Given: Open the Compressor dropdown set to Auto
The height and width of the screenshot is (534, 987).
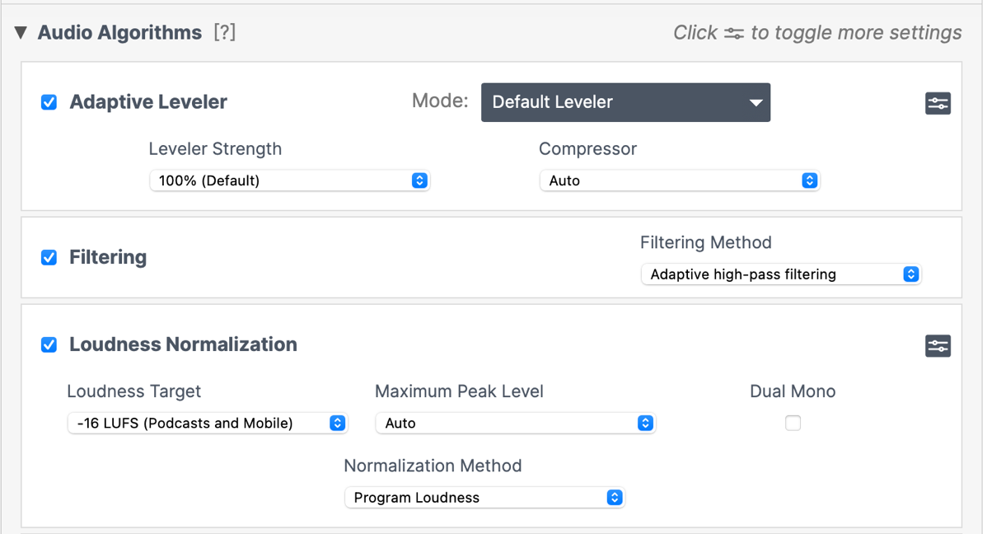Looking at the screenshot, I should tap(680, 180).
